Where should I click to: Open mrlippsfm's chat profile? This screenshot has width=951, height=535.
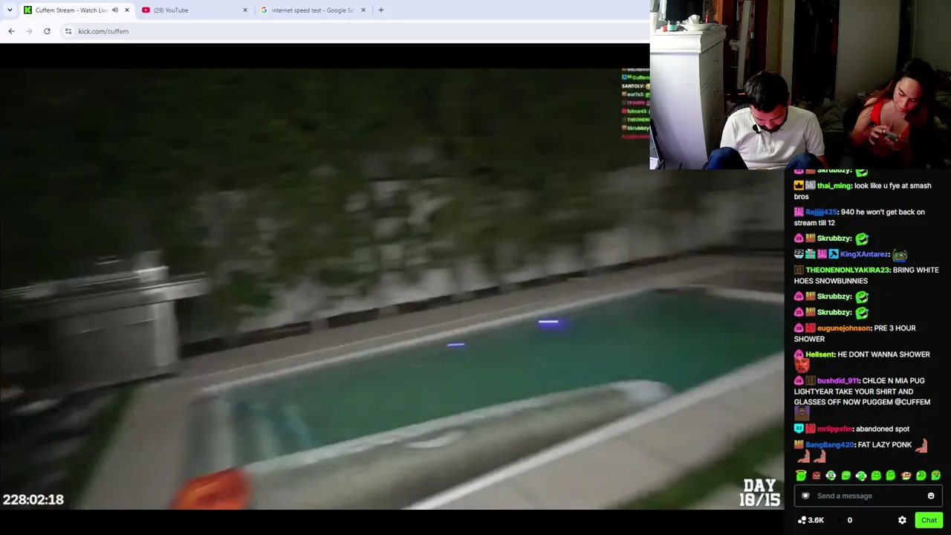pyautogui.click(x=834, y=429)
